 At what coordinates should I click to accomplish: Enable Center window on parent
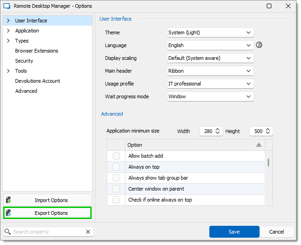click(116, 189)
